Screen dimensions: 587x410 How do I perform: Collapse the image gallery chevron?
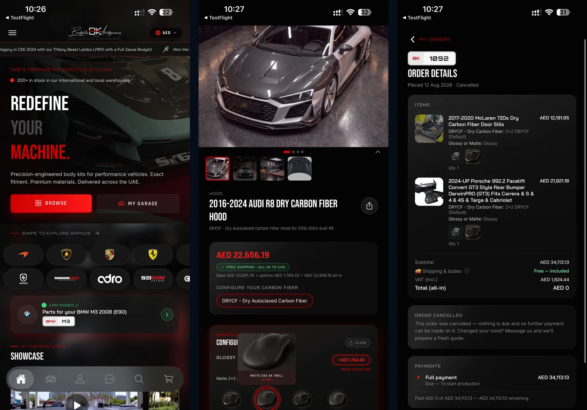pyautogui.click(x=378, y=152)
